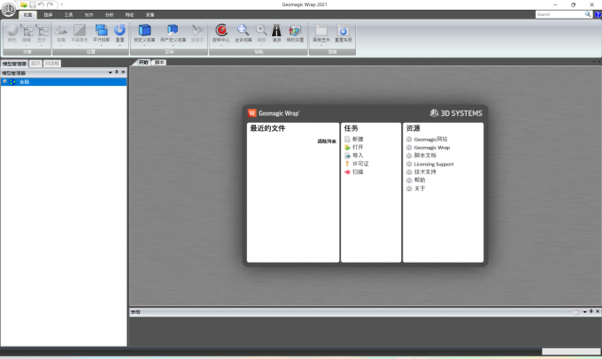Open the 帮助 resource link
The image size is (602, 359).
pos(420,179)
